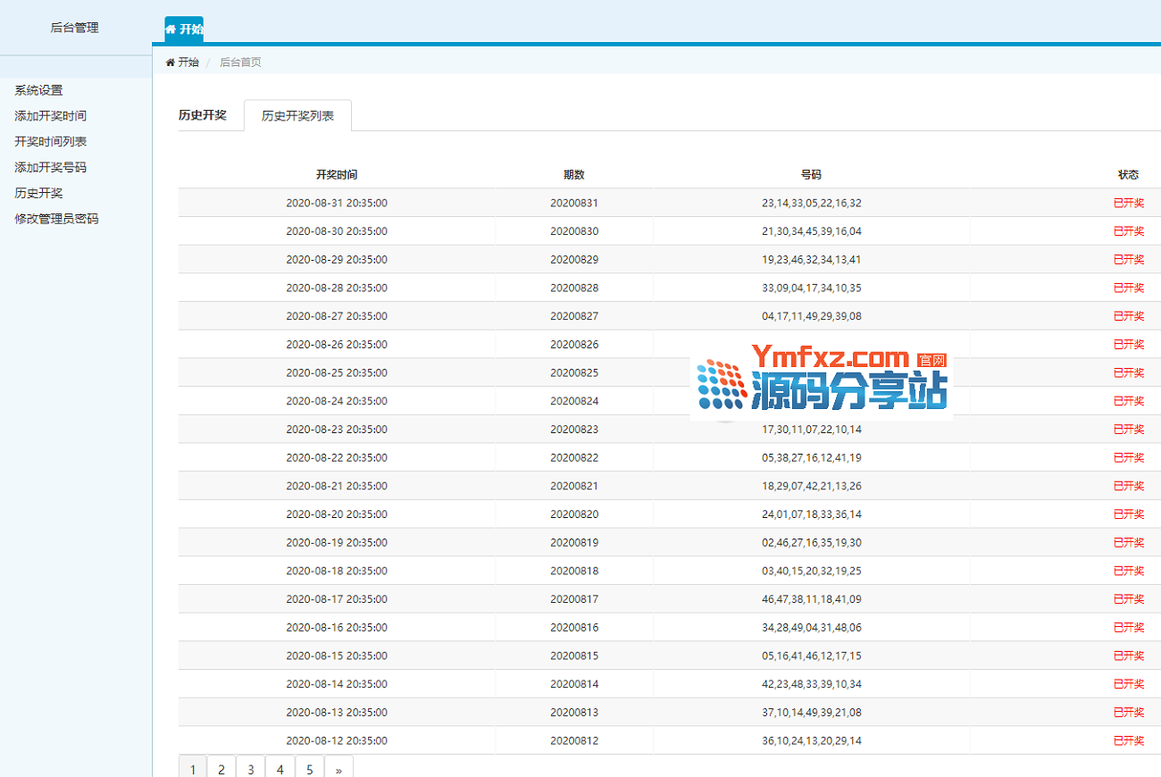The width and height of the screenshot is (1161, 777).
Task: Navigate to page 5
Action: 310,769
